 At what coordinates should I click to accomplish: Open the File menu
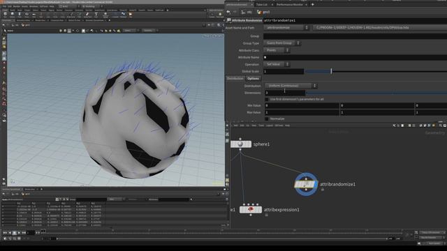click(4, 6)
